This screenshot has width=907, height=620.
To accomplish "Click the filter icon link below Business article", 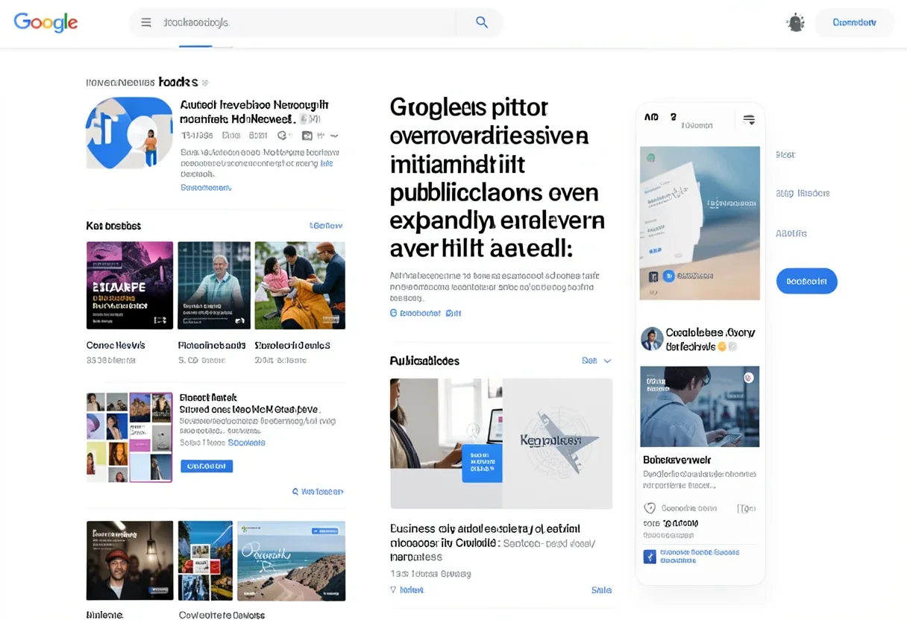I will coord(407,590).
